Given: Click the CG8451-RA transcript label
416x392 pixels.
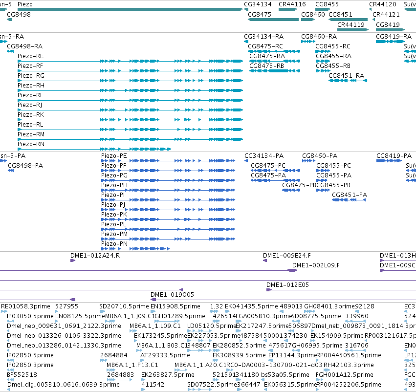Looking at the screenshot, I should (x=346, y=76).
